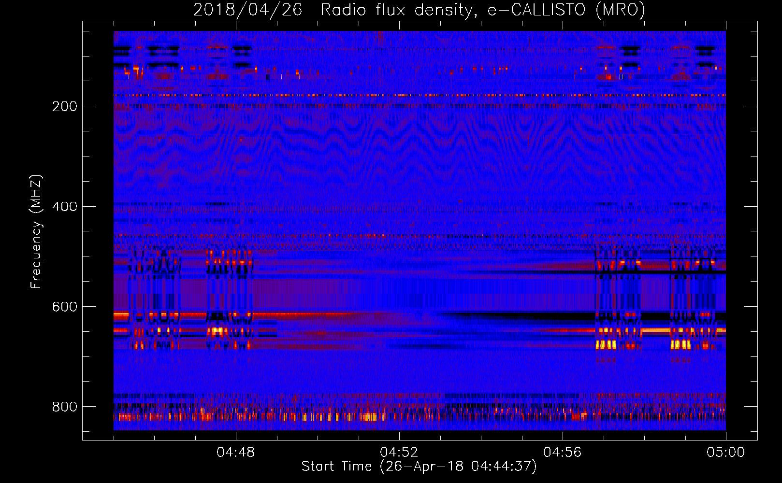
Task: Click the '04:48' time axis label
Action: click(236, 453)
